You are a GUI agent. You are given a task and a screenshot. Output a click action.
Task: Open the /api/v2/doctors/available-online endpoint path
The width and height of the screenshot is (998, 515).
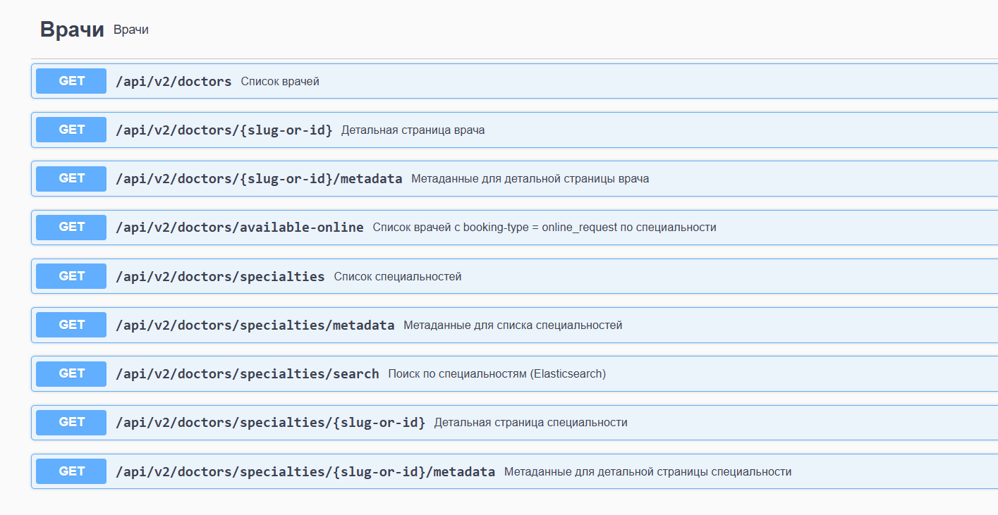coord(239,228)
